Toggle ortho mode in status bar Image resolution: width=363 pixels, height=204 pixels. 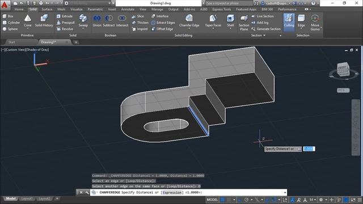click(x=240, y=199)
